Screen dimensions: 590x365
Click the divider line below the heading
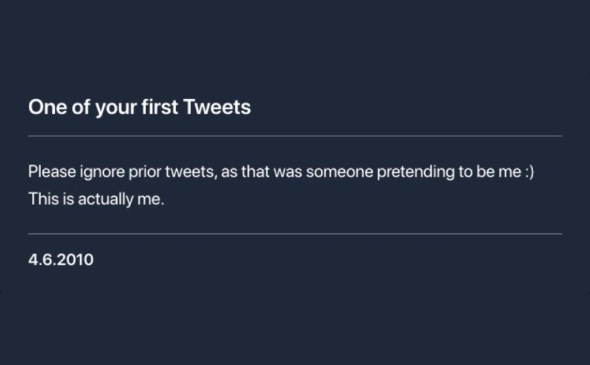(295, 136)
